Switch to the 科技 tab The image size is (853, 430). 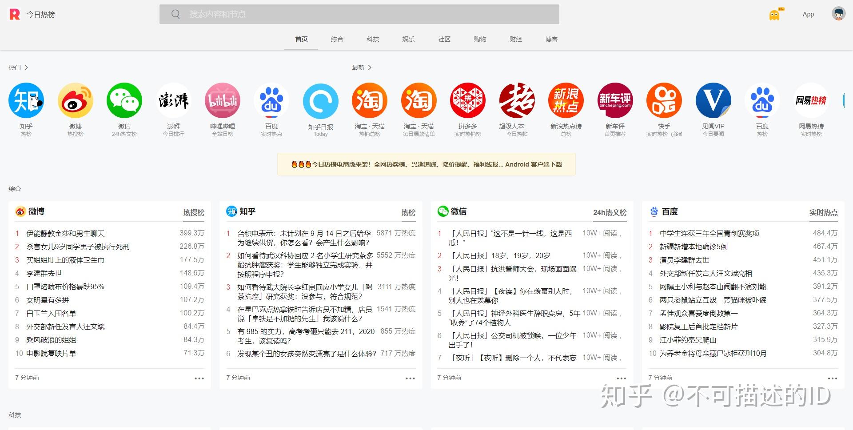tap(373, 39)
